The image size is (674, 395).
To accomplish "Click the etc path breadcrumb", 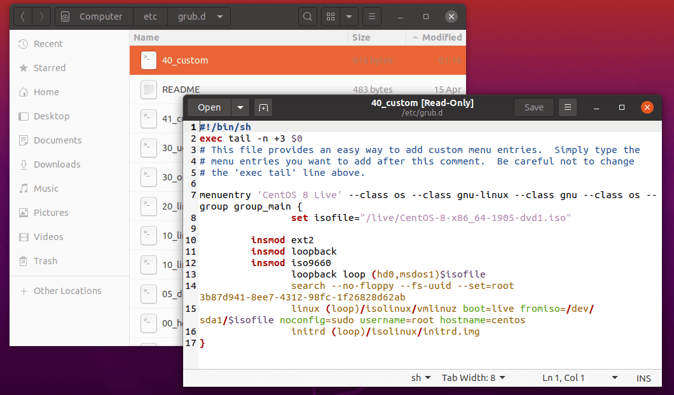I will [151, 17].
